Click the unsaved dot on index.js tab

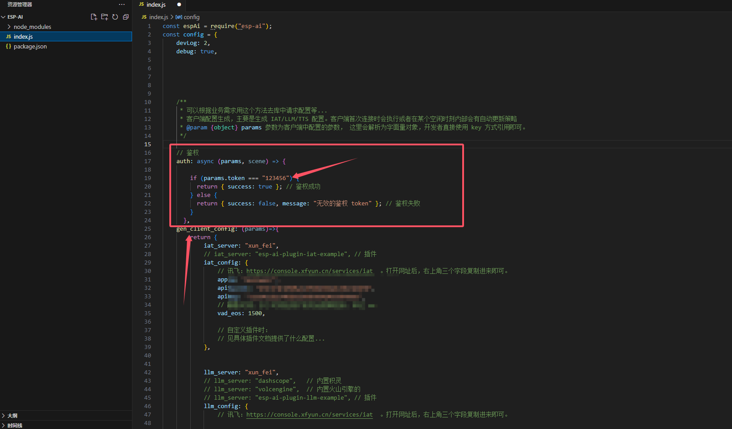coord(179,4)
